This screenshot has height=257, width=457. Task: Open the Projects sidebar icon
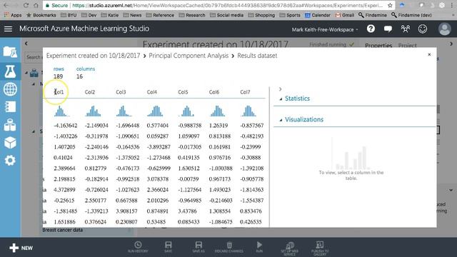[x=10, y=52]
